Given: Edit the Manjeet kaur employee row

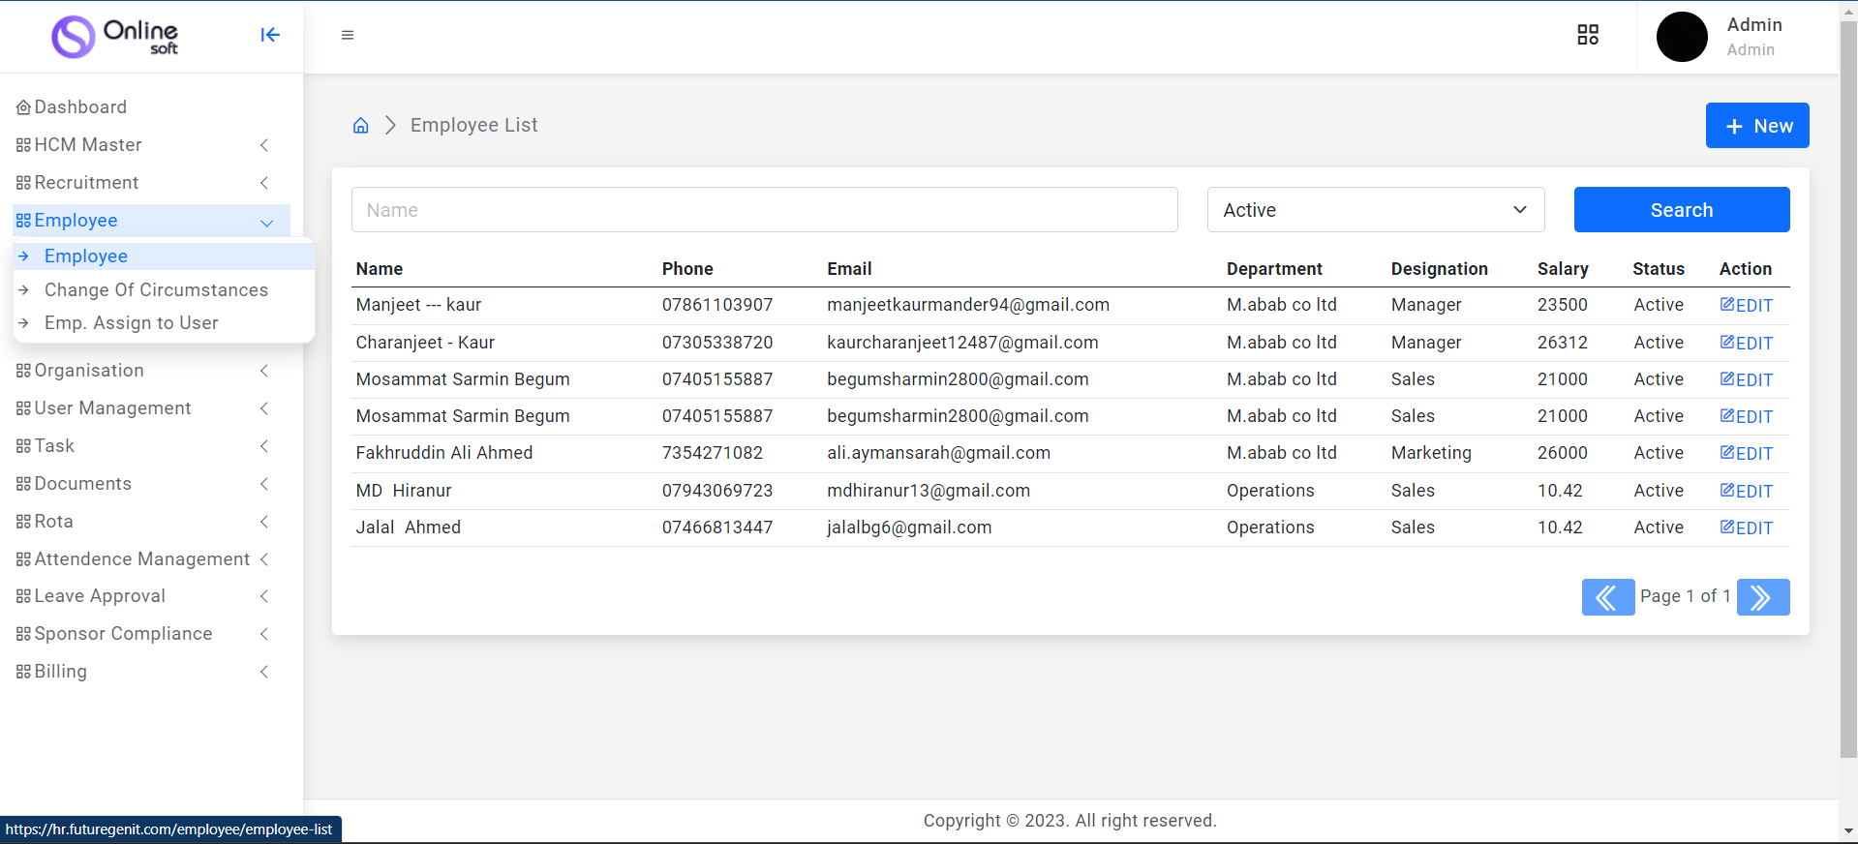Looking at the screenshot, I should click(x=1747, y=306).
